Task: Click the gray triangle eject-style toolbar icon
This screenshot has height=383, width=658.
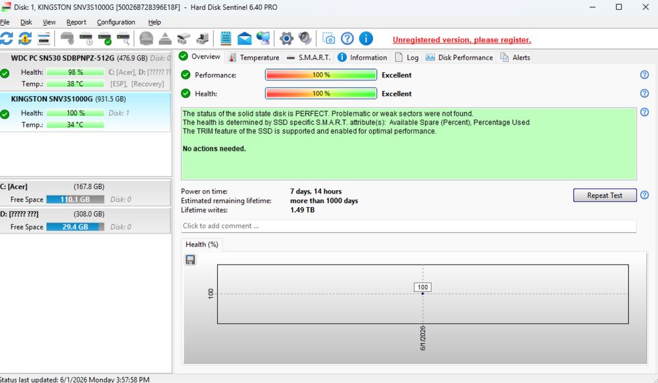Action: (x=165, y=39)
